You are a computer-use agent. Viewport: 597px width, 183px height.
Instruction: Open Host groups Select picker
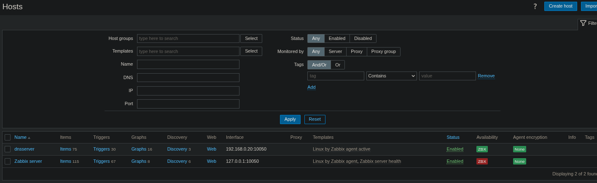coord(251,38)
